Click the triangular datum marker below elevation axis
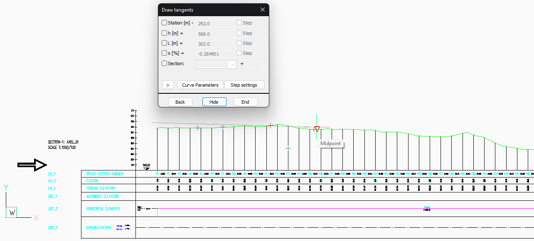This screenshot has width=534, height=241. click(x=146, y=168)
